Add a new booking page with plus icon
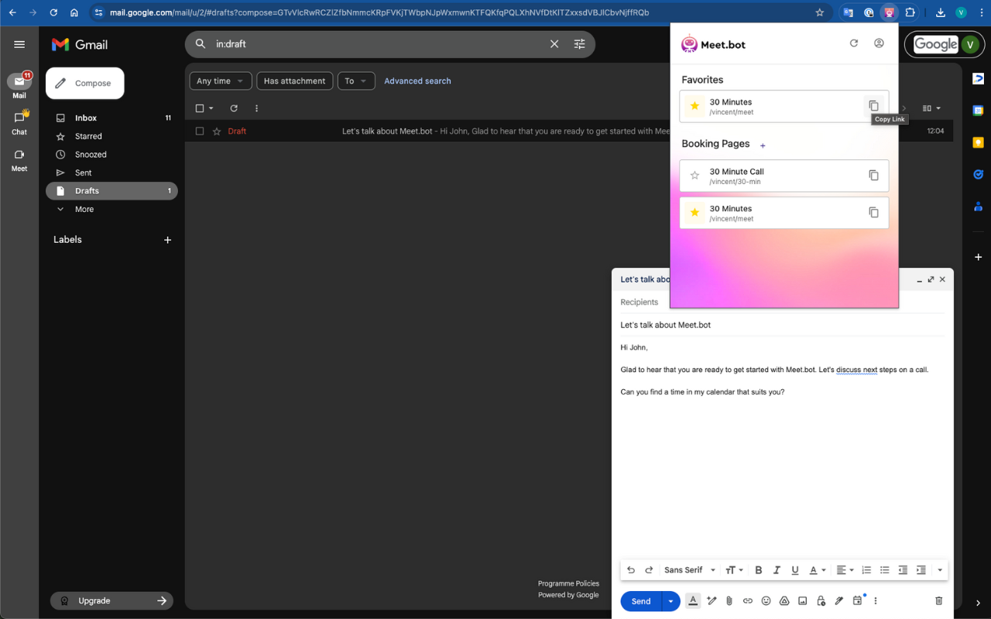Screen dimensions: 991x619 763,145
